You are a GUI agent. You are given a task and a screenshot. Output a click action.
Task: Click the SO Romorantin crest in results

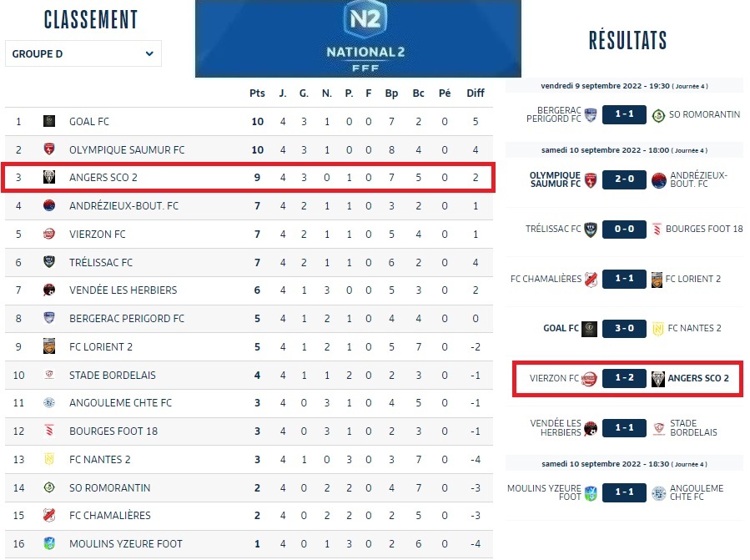(x=658, y=115)
